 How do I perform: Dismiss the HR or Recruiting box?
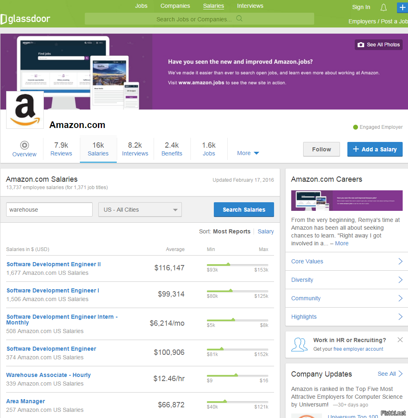pyautogui.click(x=400, y=340)
